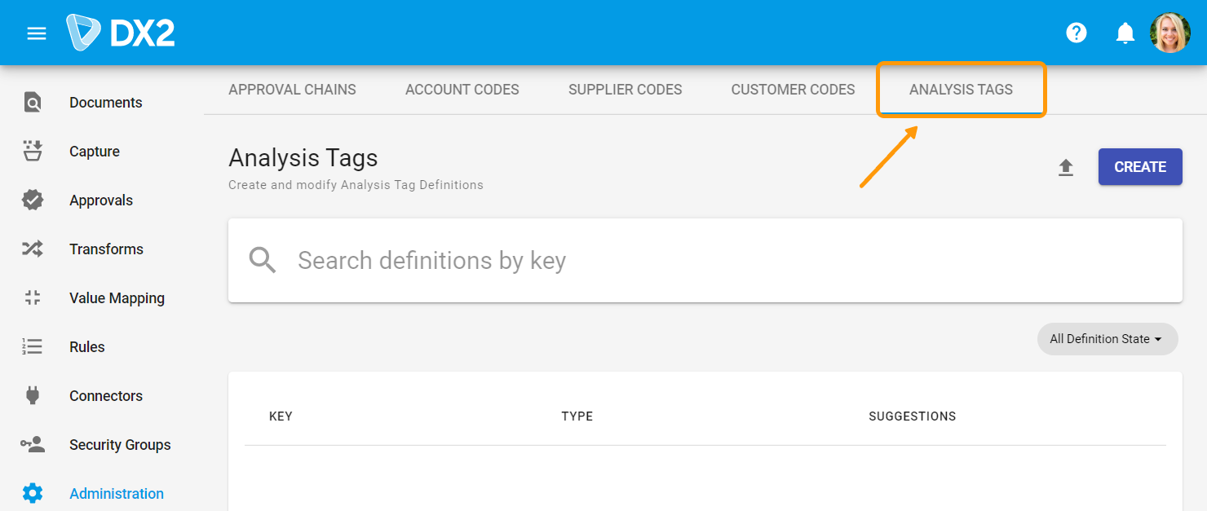The height and width of the screenshot is (511, 1207).
Task: Click the search definitions by key field
Action: [x=571, y=260]
